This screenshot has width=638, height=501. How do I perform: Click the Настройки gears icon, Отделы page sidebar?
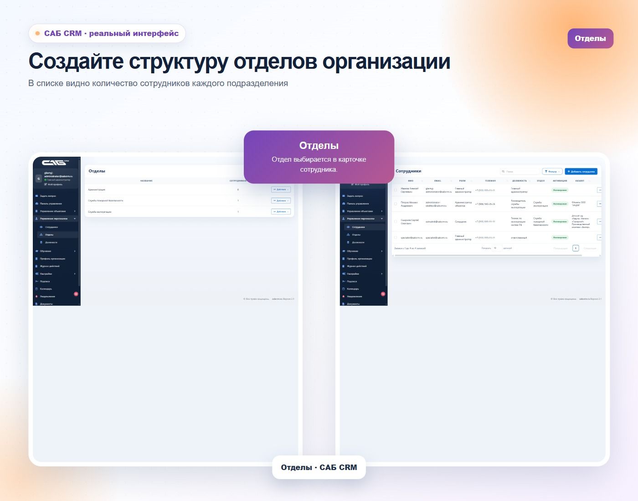click(x=37, y=274)
